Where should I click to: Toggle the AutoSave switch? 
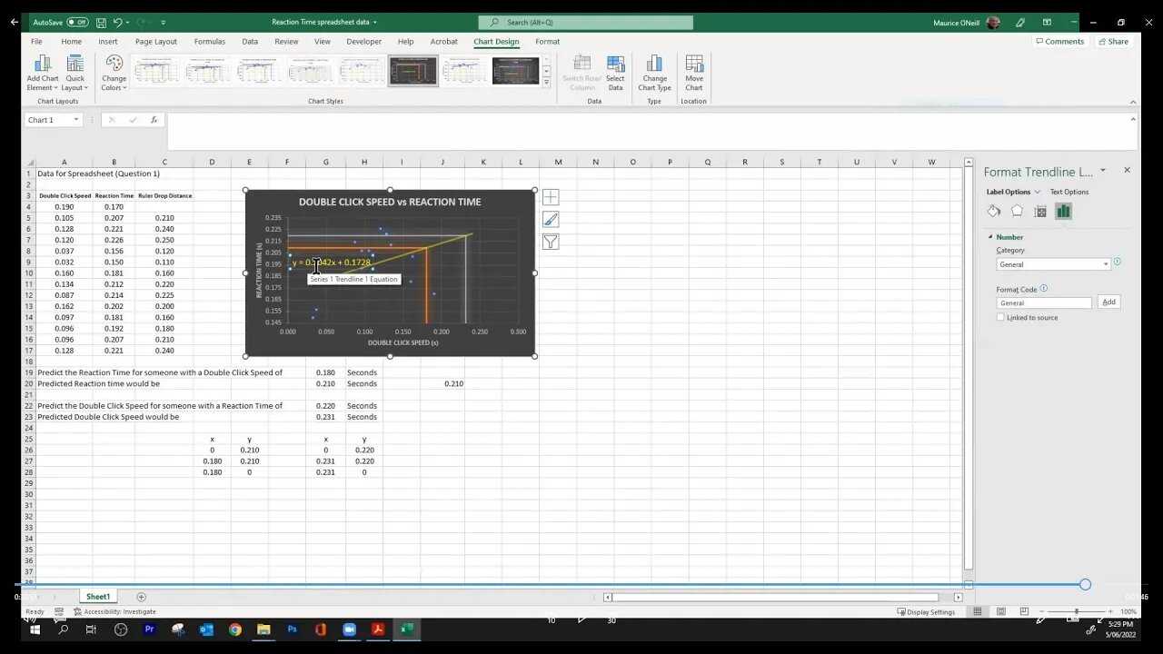pyautogui.click(x=77, y=22)
